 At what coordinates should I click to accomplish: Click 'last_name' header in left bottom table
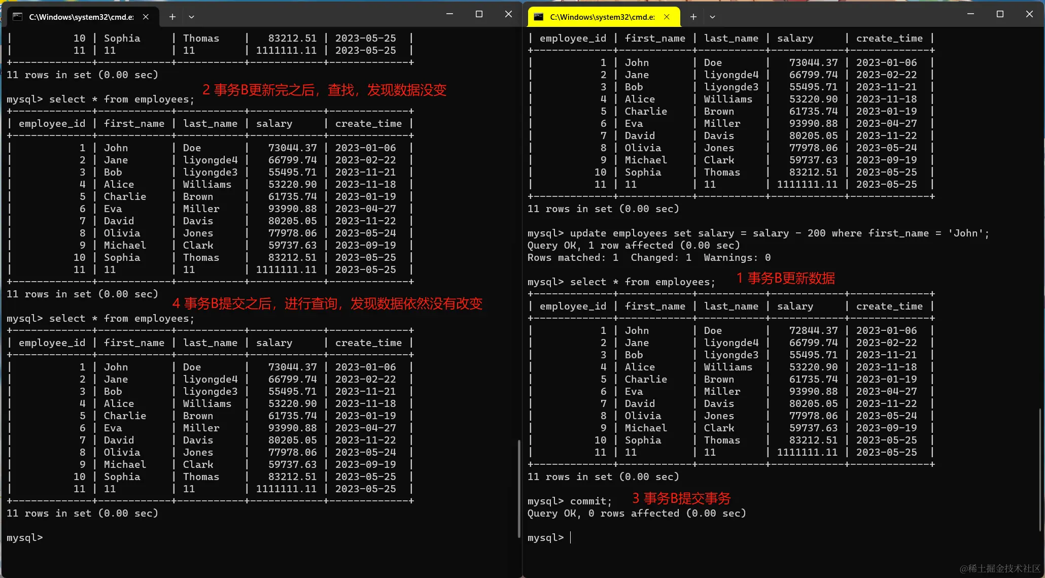210,343
